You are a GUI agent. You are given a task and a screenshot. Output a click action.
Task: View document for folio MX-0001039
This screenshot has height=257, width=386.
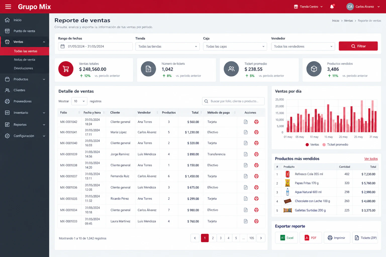246,154
